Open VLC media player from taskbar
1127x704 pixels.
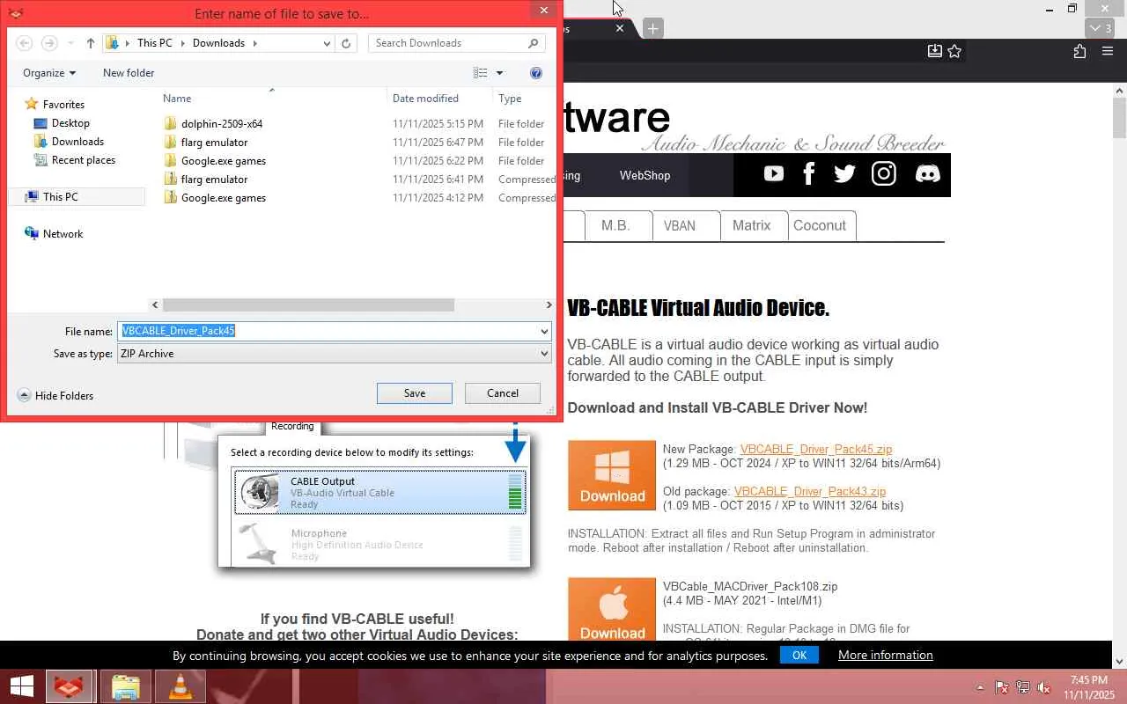[180, 686]
